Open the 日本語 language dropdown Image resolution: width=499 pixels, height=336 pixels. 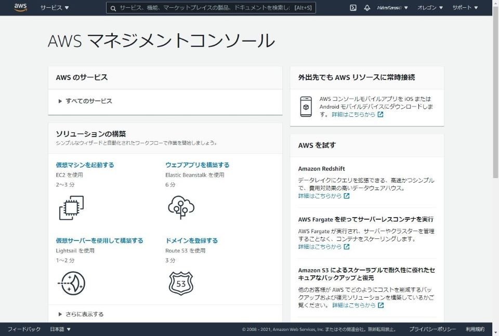click(x=60, y=329)
